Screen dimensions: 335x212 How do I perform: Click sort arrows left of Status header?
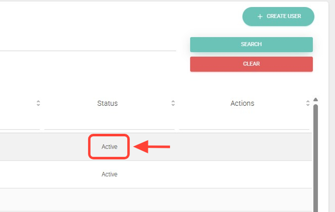[x=38, y=103]
